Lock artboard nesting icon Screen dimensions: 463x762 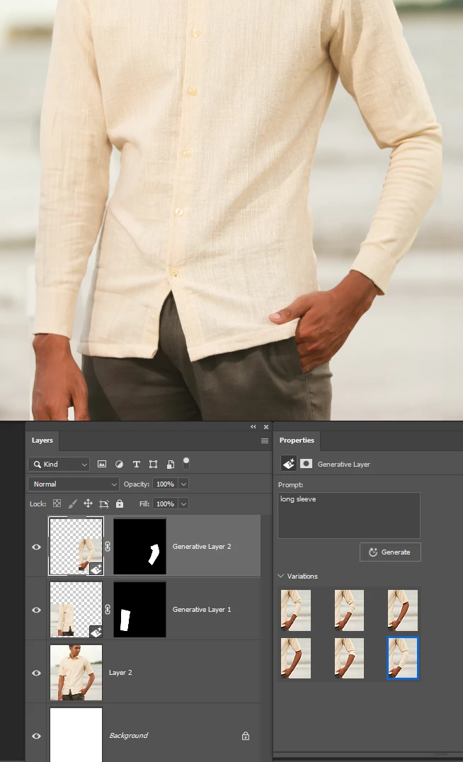tap(104, 504)
